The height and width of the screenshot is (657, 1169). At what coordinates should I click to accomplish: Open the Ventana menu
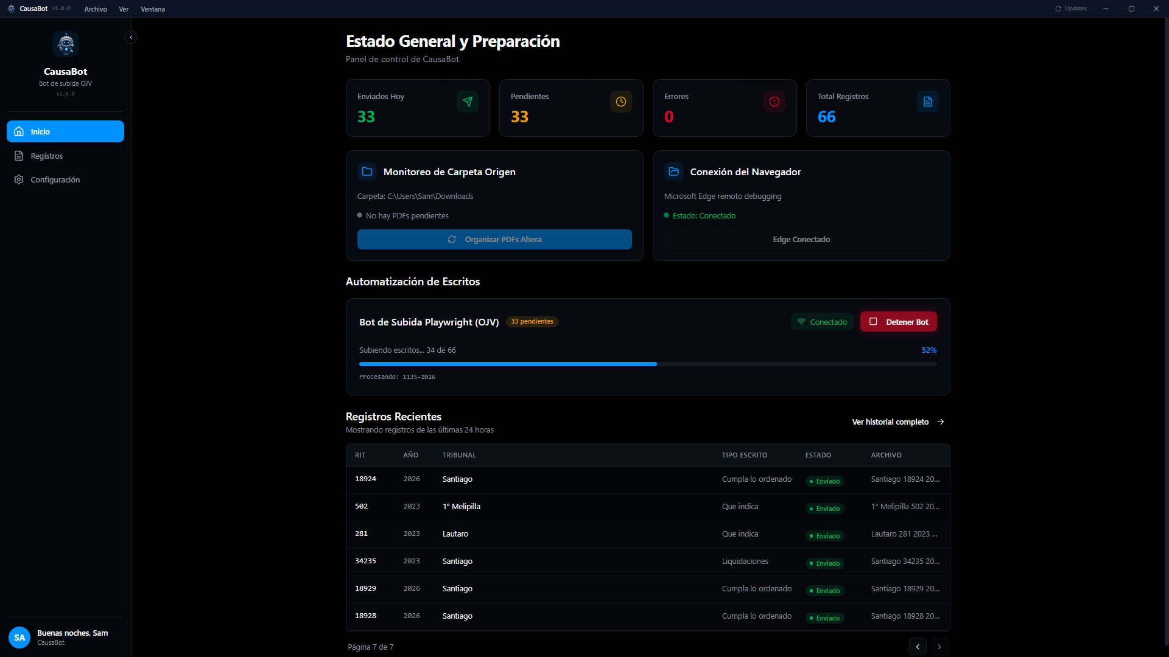[153, 9]
